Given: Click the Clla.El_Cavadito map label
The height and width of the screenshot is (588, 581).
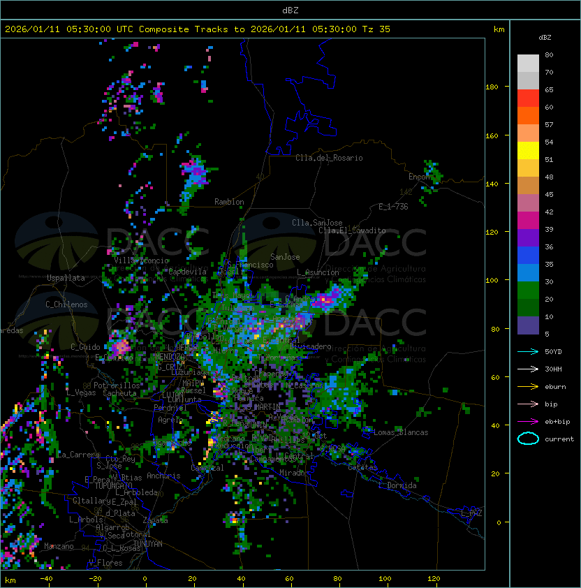Looking at the screenshot, I should click(x=352, y=230).
